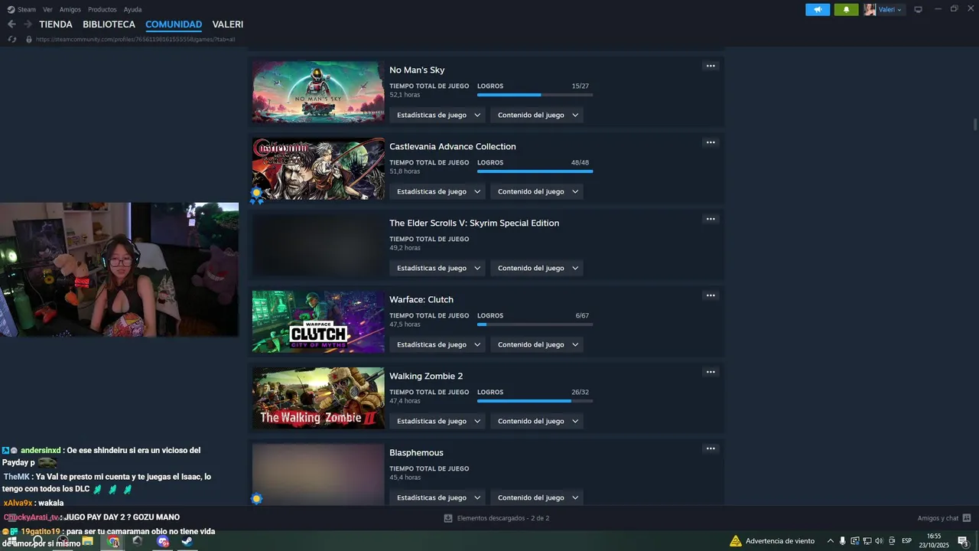Reload the page with the refresh icon
Viewport: 979px width, 551px height.
pyautogui.click(x=12, y=39)
